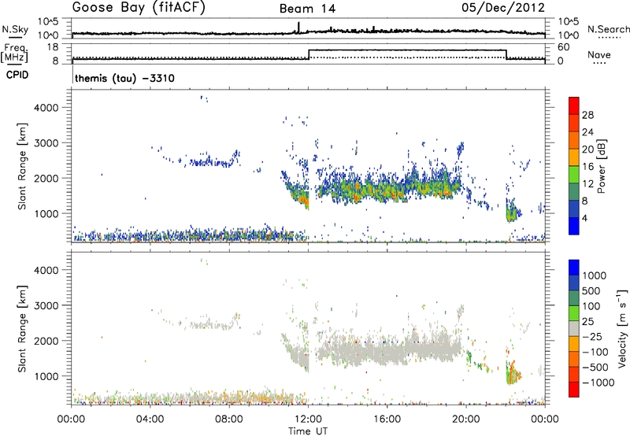Click the "12:00" time tick label
The image size is (630, 436).
click(308, 419)
